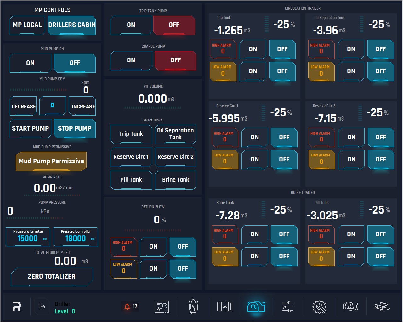Image resolution: width=403 pixels, height=322 pixels.
Task: Click the Pressure Limiter 15000 field
Action: [28, 237]
